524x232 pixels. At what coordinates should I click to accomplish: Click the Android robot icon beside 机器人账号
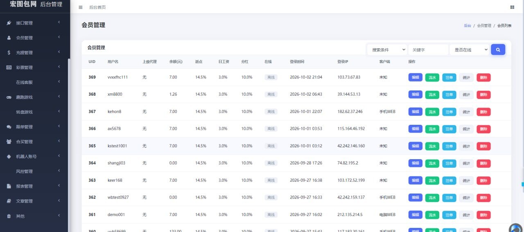pos(9,156)
